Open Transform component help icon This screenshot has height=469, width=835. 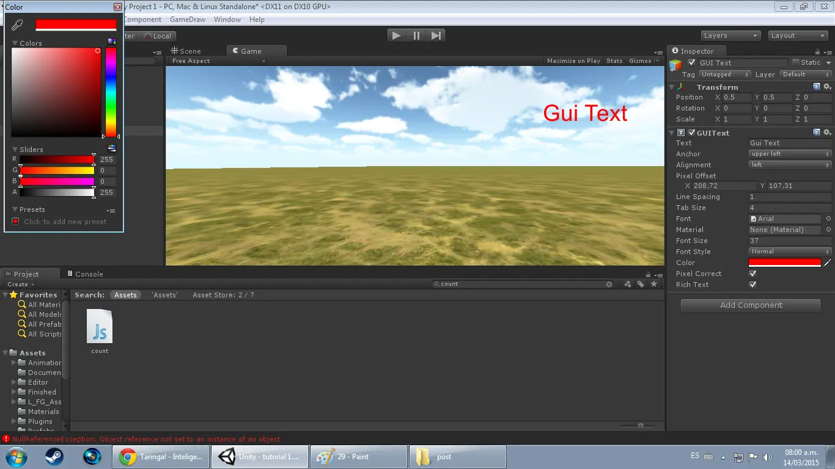click(816, 87)
